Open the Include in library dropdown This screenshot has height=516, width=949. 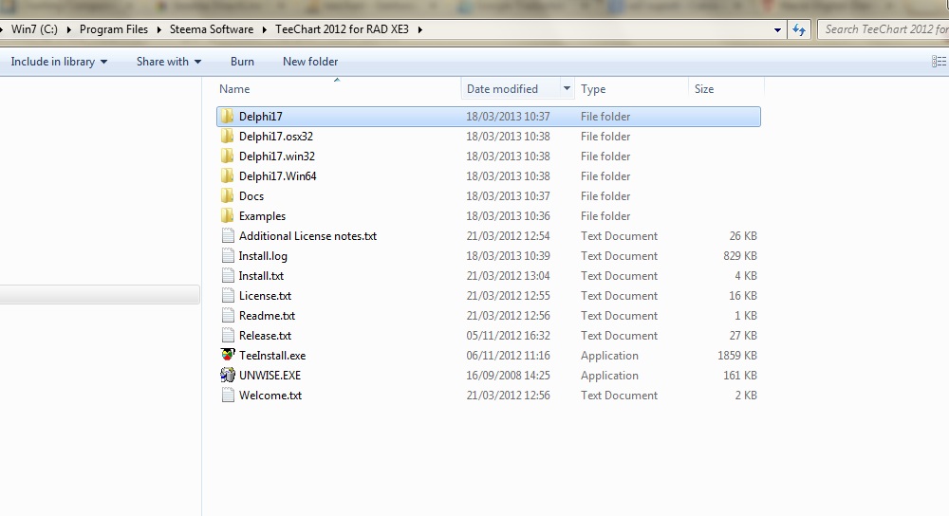(59, 62)
